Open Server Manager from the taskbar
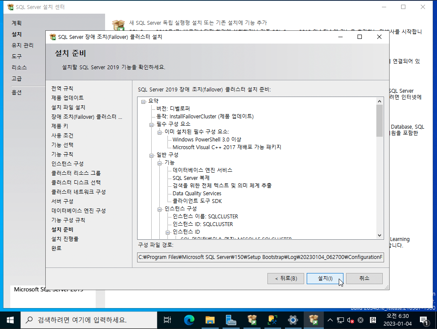This screenshot has height=329, width=437. click(231, 320)
